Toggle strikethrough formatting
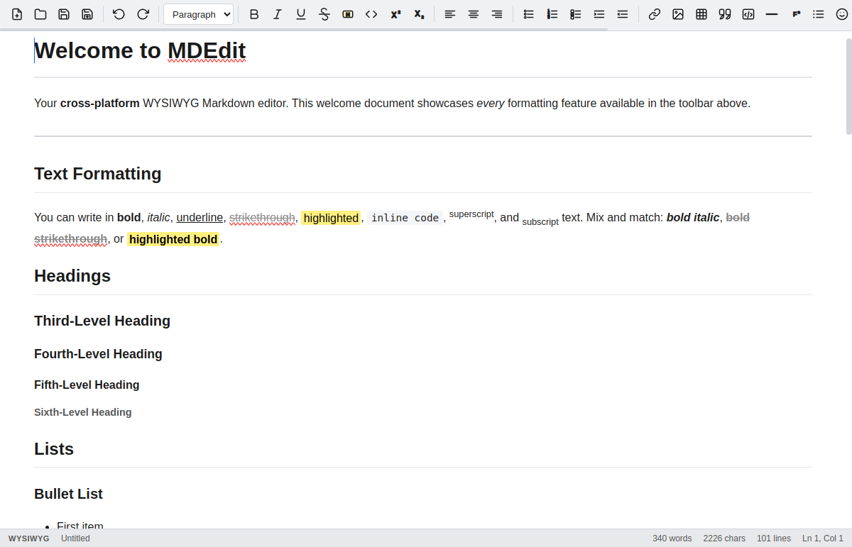The height and width of the screenshot is (547, 852). coord(324,14)
